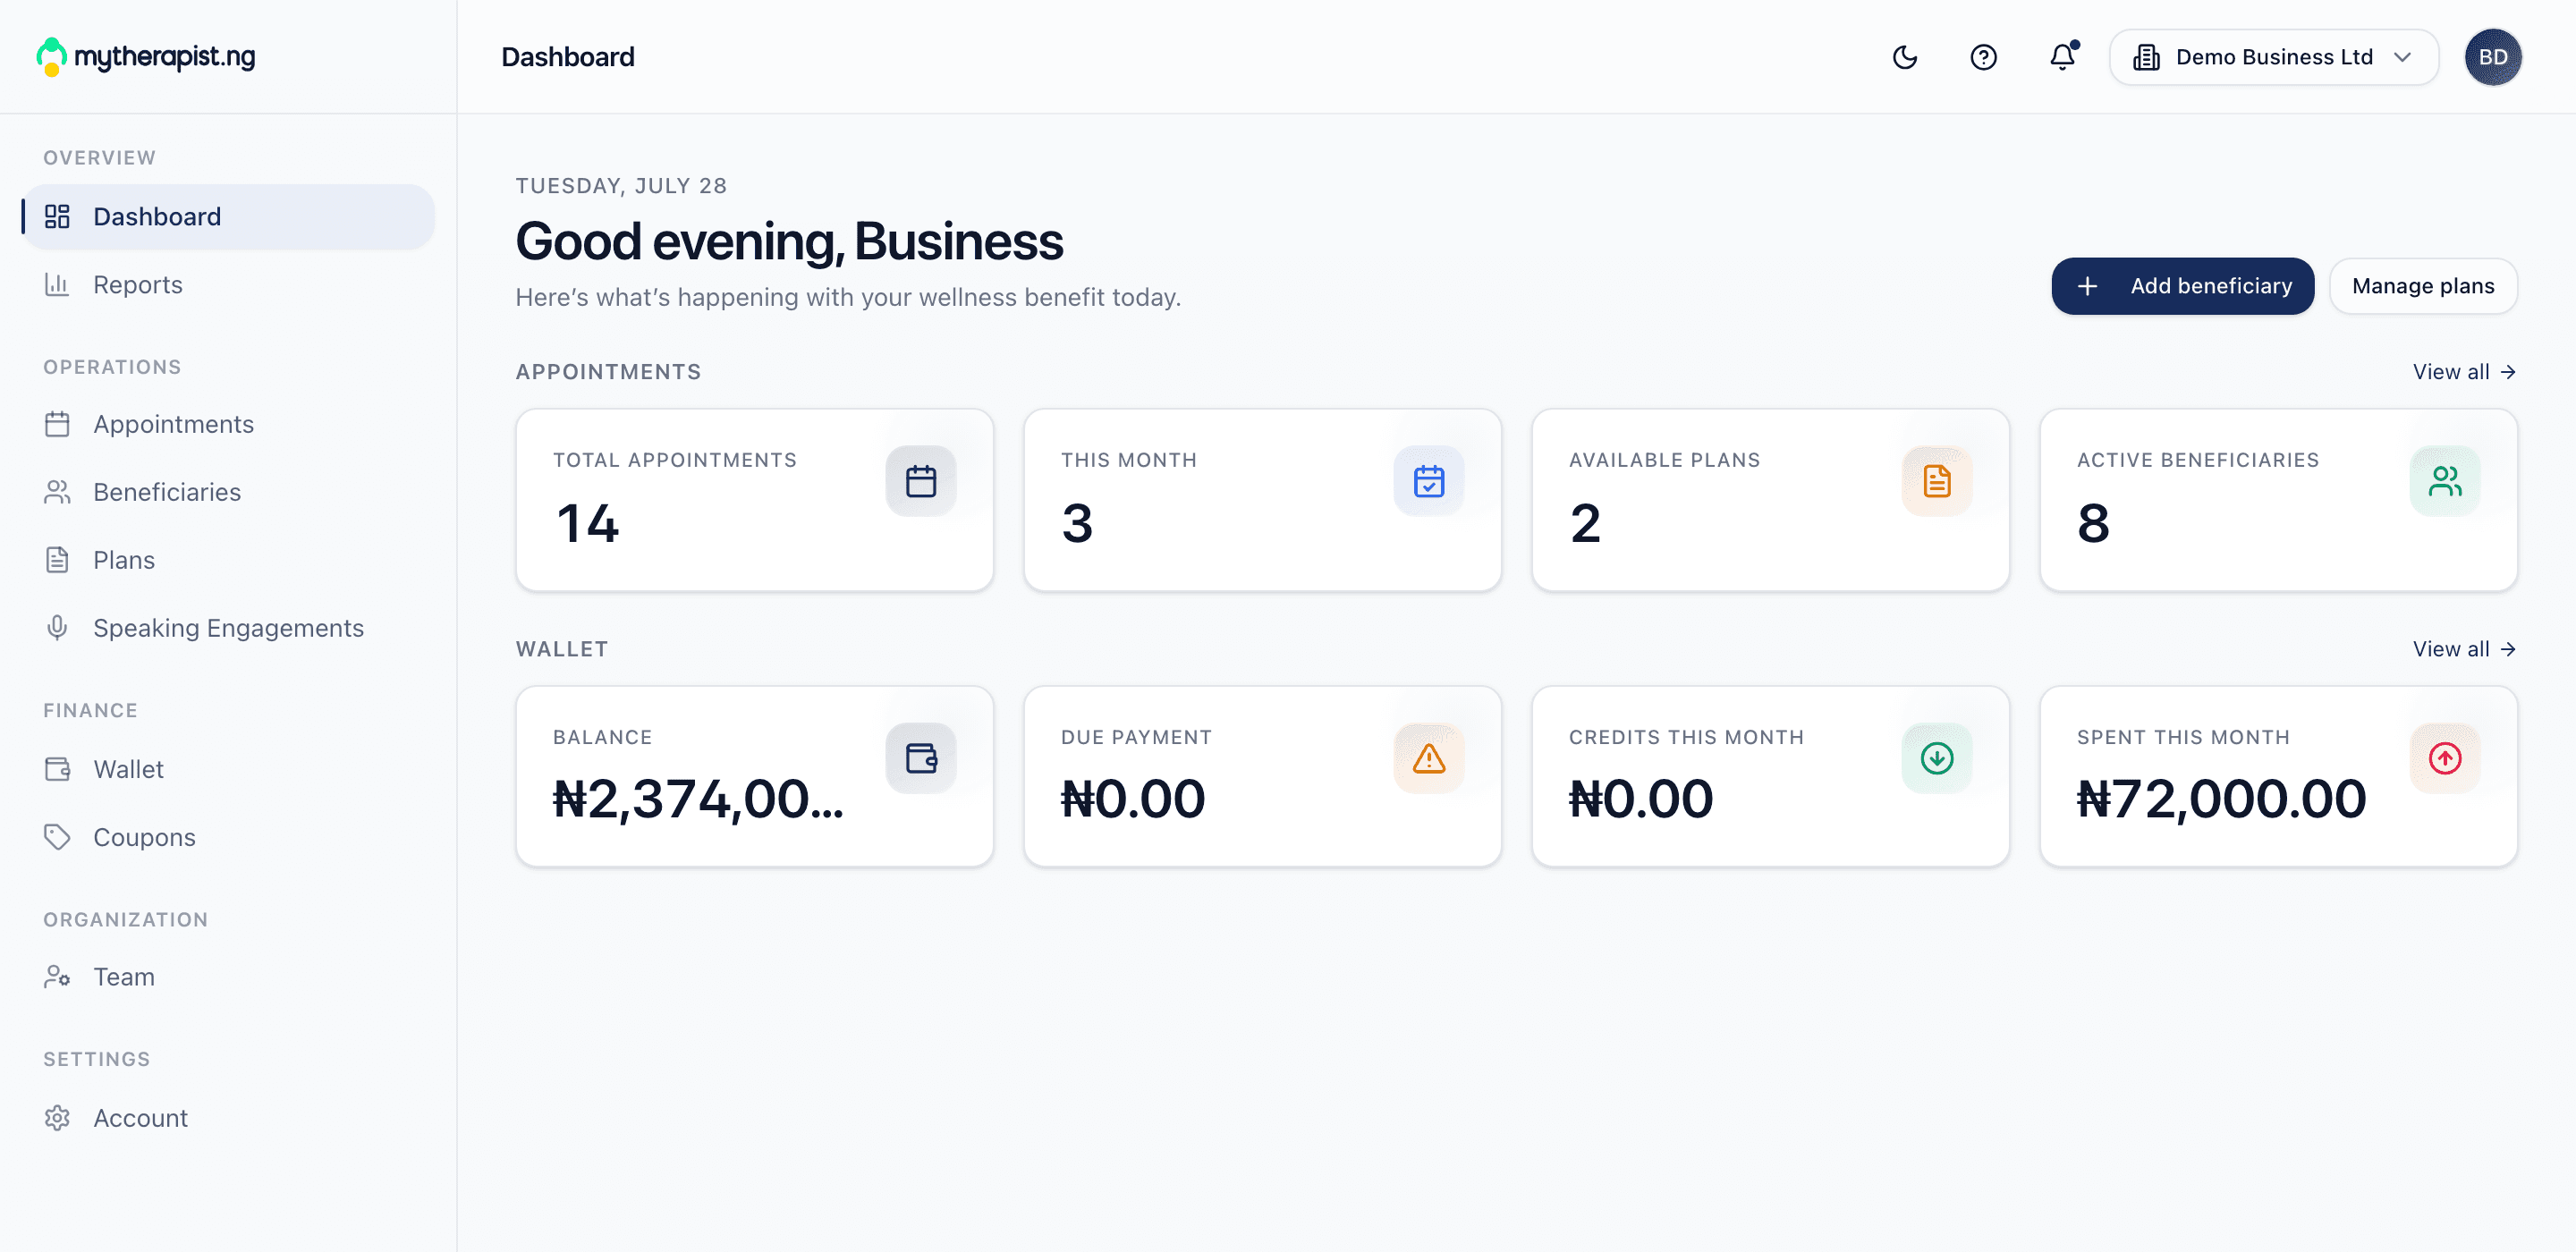The image size is (2576, 1252).
Task: Click the Available Plans value 2
Action: click(1585, 523)
